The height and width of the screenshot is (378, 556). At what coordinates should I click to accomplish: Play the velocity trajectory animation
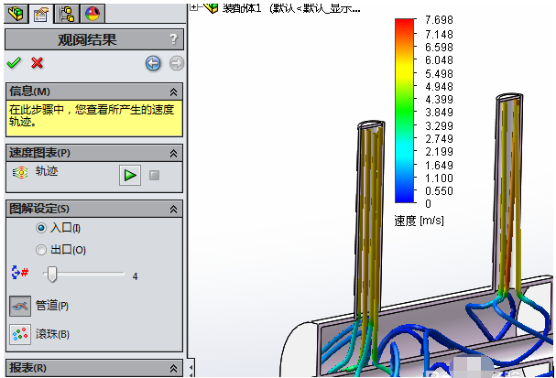[x=130, y=175]
